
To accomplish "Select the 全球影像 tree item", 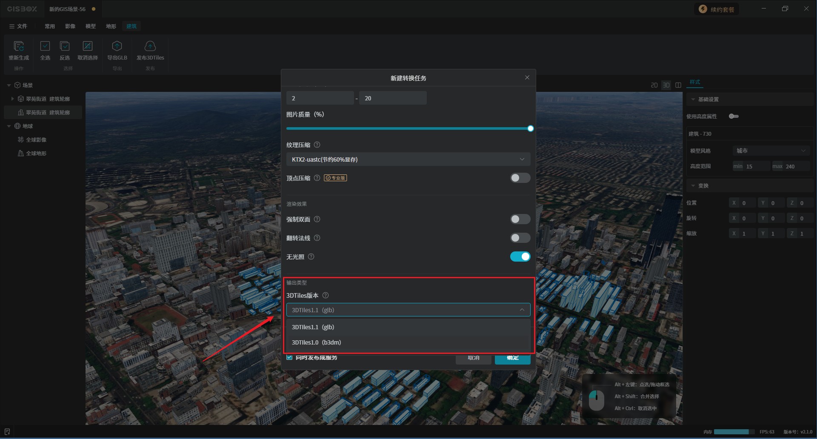I will point(36,140).
